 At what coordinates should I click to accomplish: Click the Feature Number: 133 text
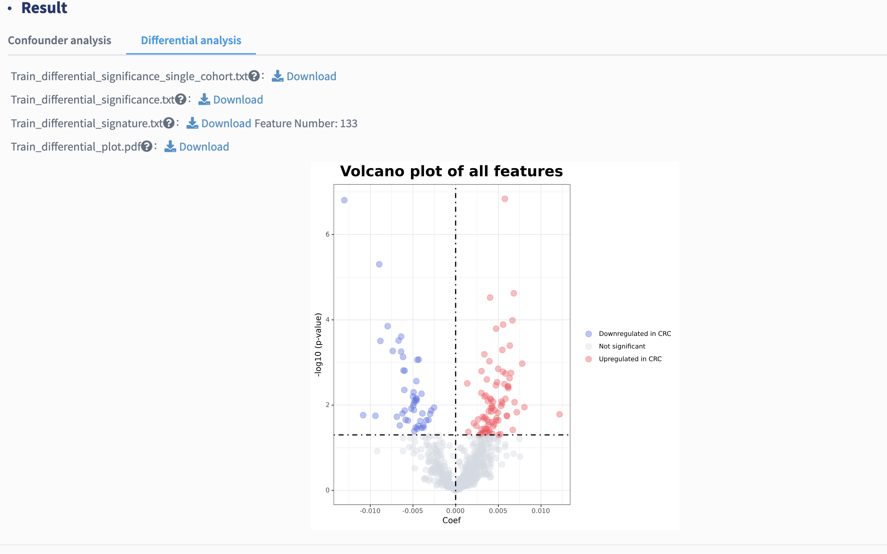point(306,123)
